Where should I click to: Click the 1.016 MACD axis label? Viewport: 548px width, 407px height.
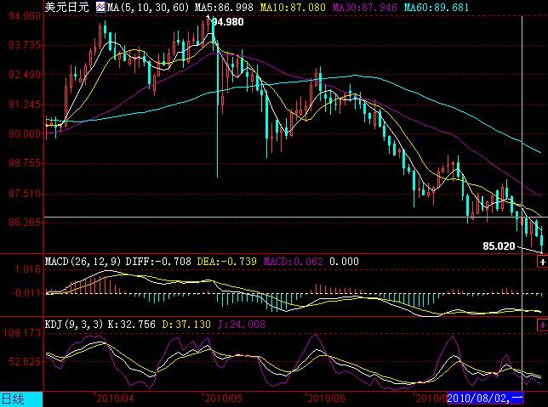click(27, 269)
